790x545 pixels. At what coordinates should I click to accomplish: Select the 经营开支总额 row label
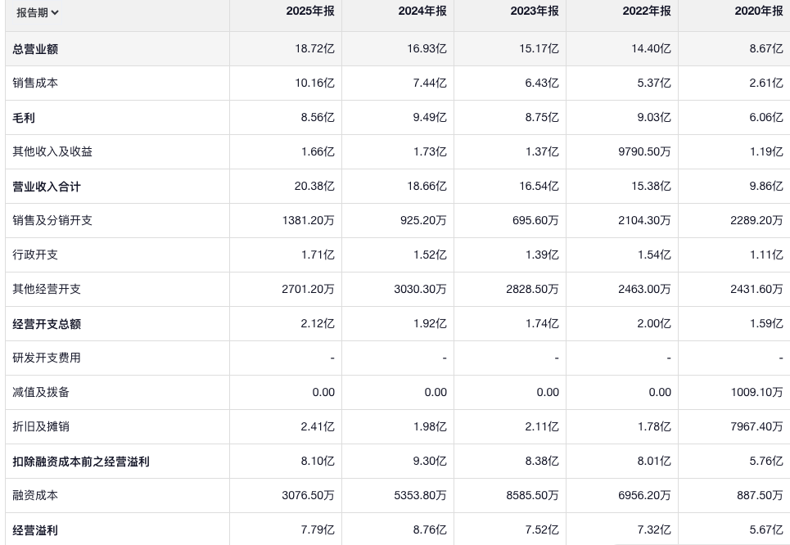(47, 324)
